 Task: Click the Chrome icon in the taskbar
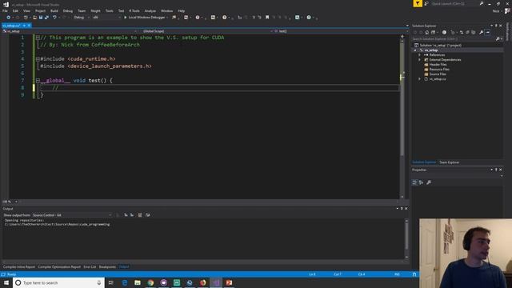150,282
